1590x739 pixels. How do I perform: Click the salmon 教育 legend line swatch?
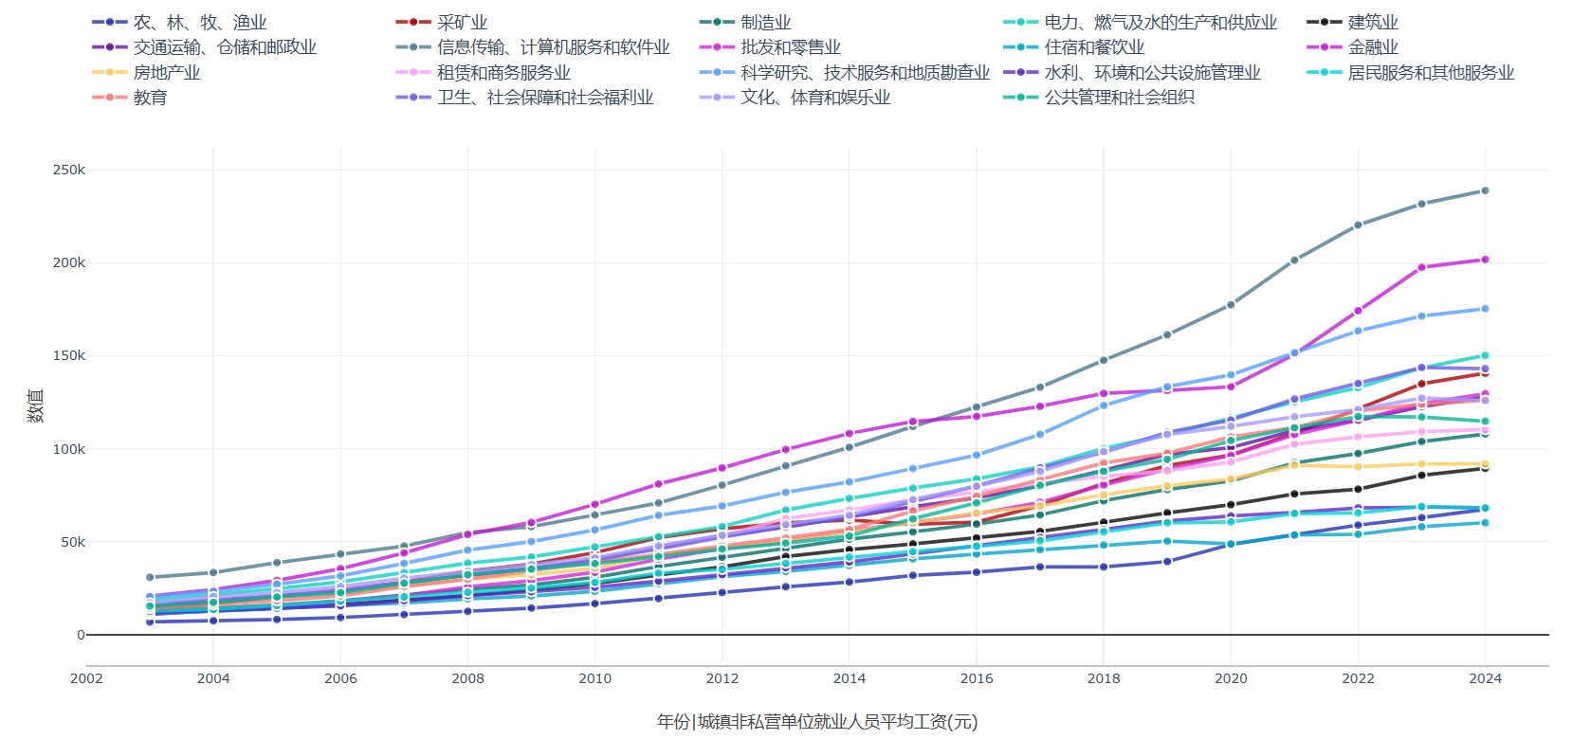pos(110,97)
